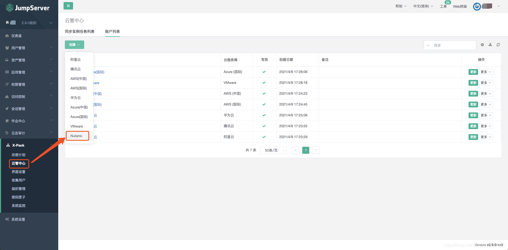Open table column settings gear
This screenshot has height=250, width=508.
click(x=482, y=45)
